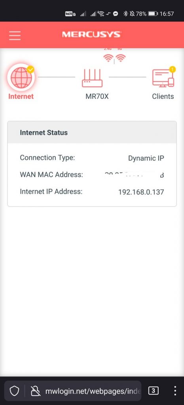Image resolution: width=184 pixels, height=405 pixels.
Task: View the Clients devices icon
Action: (163, 78)
